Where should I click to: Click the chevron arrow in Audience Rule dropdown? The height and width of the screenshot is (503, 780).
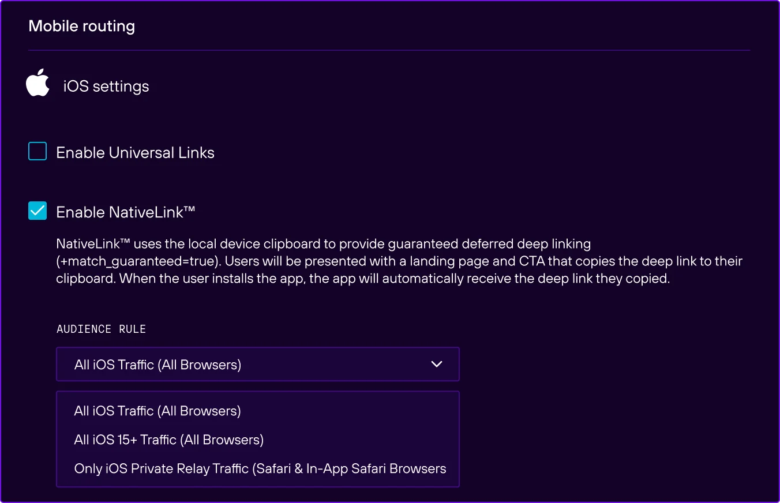(x=437, y=364)
